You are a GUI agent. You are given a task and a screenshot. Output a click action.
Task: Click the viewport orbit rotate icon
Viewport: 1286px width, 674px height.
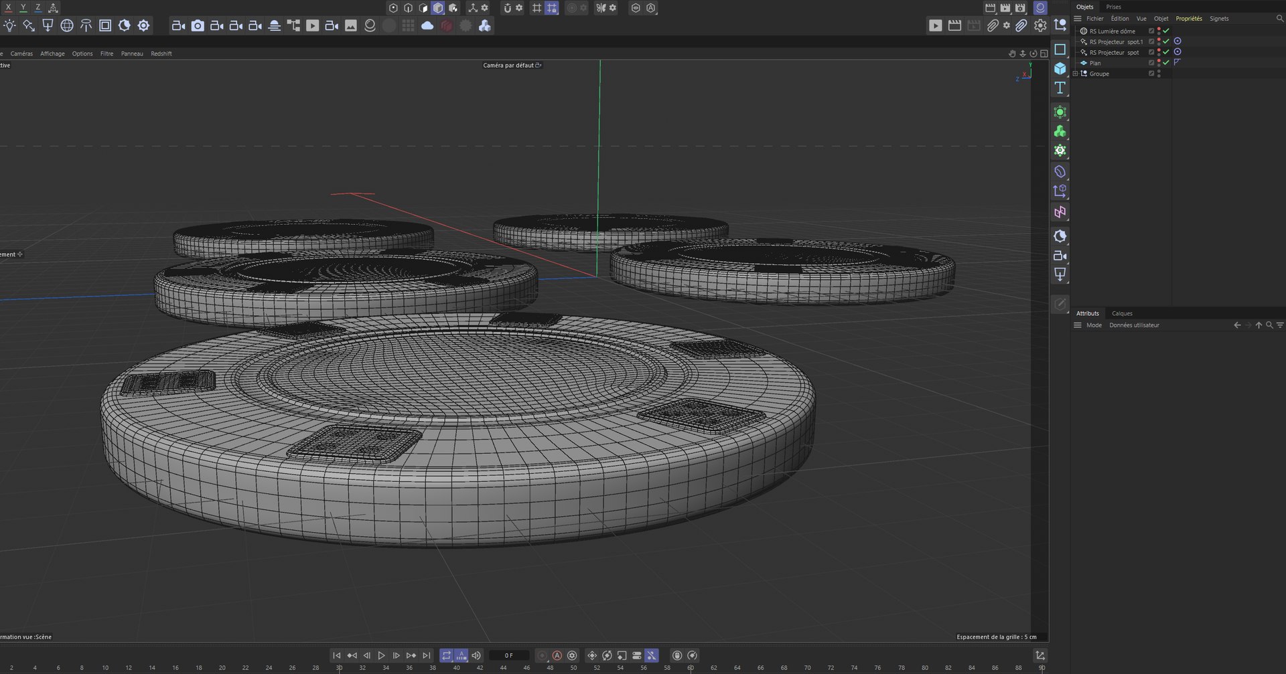(1033, 54)
